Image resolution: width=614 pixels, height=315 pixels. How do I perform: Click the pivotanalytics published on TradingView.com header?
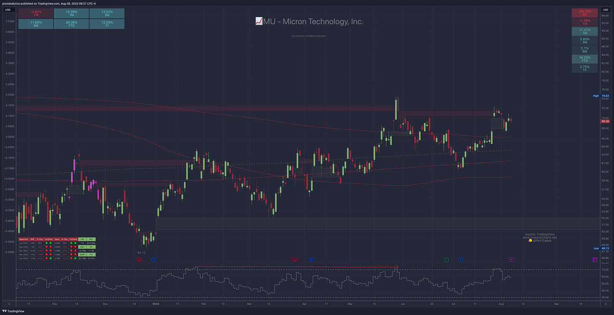coord(48,3)
